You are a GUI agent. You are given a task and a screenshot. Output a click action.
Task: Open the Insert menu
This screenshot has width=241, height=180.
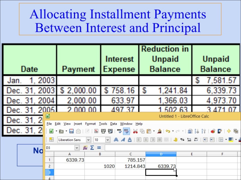coord(78,124)
